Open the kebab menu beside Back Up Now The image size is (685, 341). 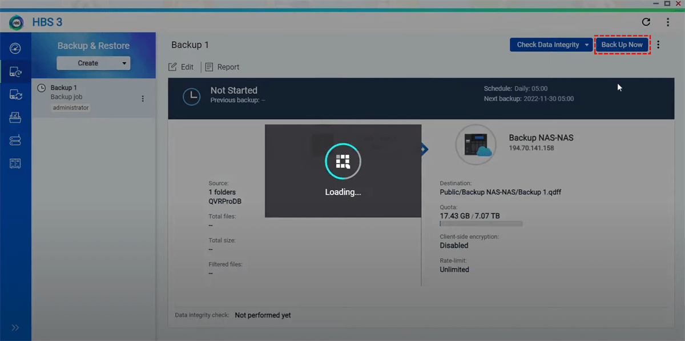(x=658, y=45)
